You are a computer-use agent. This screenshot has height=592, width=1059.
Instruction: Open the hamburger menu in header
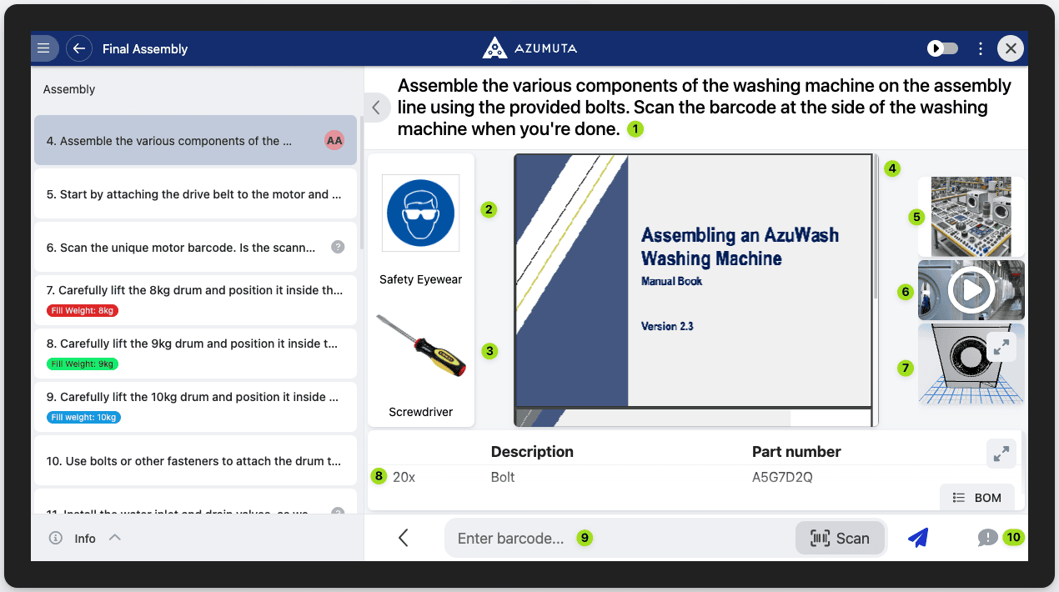[x=44, y=48]
